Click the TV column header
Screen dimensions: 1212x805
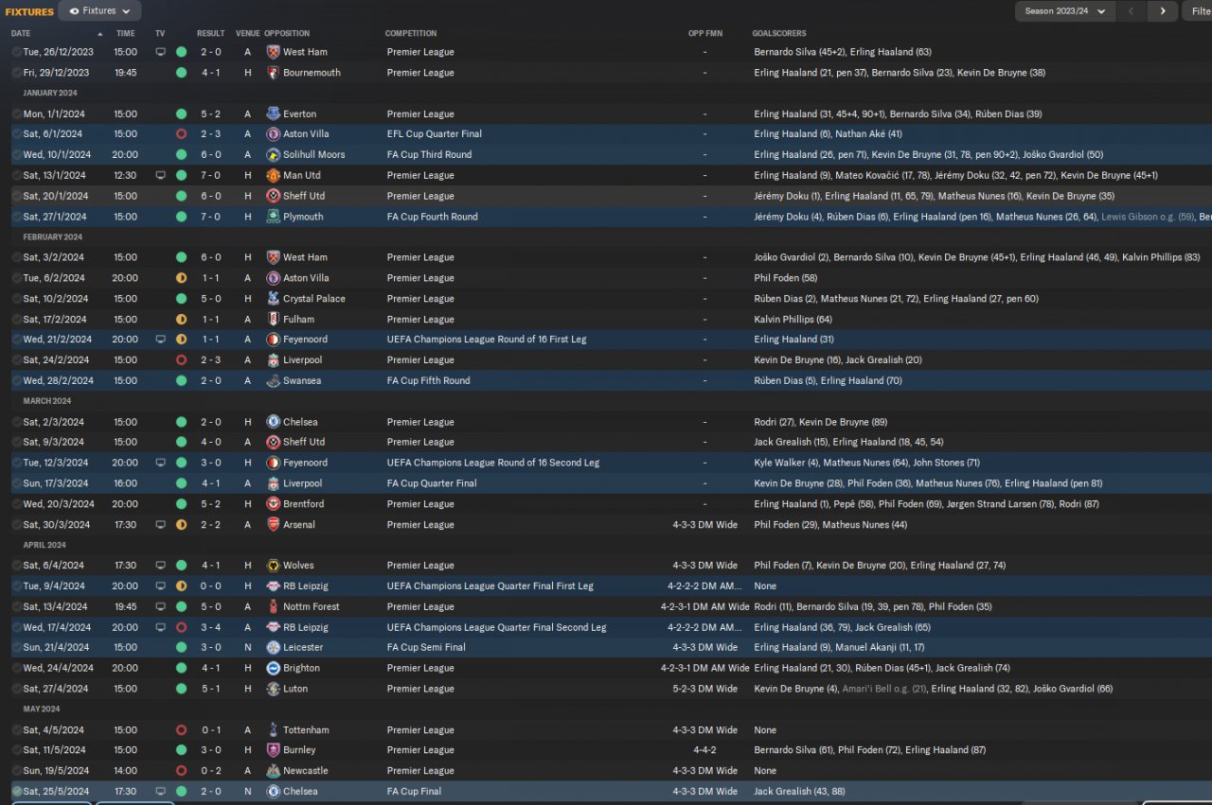coord(160,33)
